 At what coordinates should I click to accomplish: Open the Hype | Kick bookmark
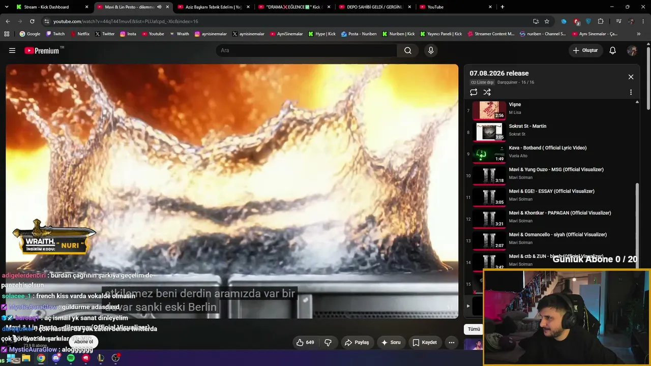point(321,34)
